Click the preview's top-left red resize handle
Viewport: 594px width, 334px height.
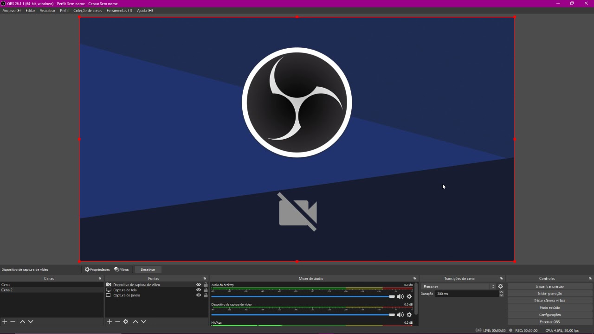coord(80,17)
